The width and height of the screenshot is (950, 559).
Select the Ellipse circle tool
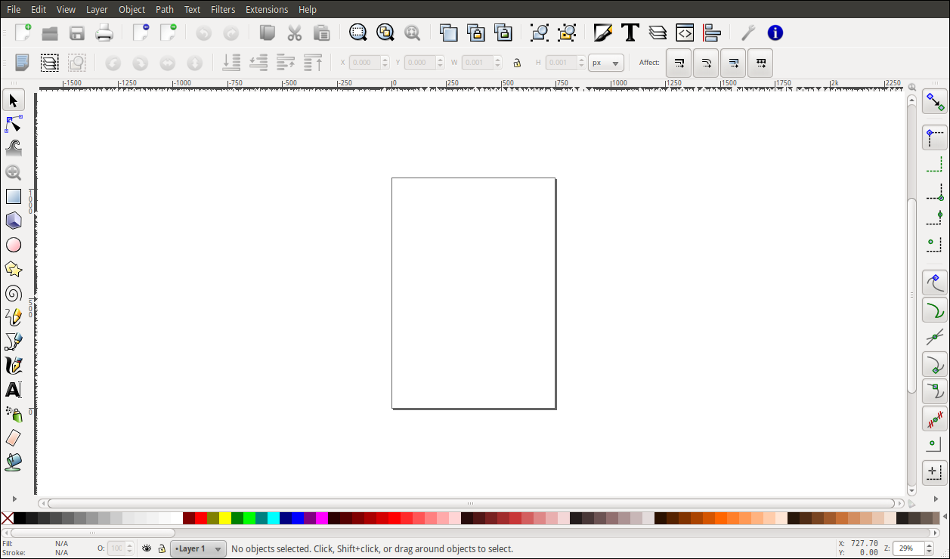(x=14, y=245)
